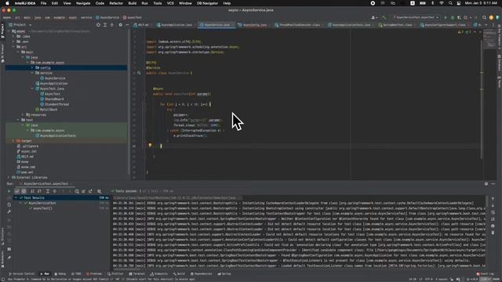Click Search Everywhere magnifier in IDE toolbar
This screenshot has width=502, height=282.
click(485, 17)
